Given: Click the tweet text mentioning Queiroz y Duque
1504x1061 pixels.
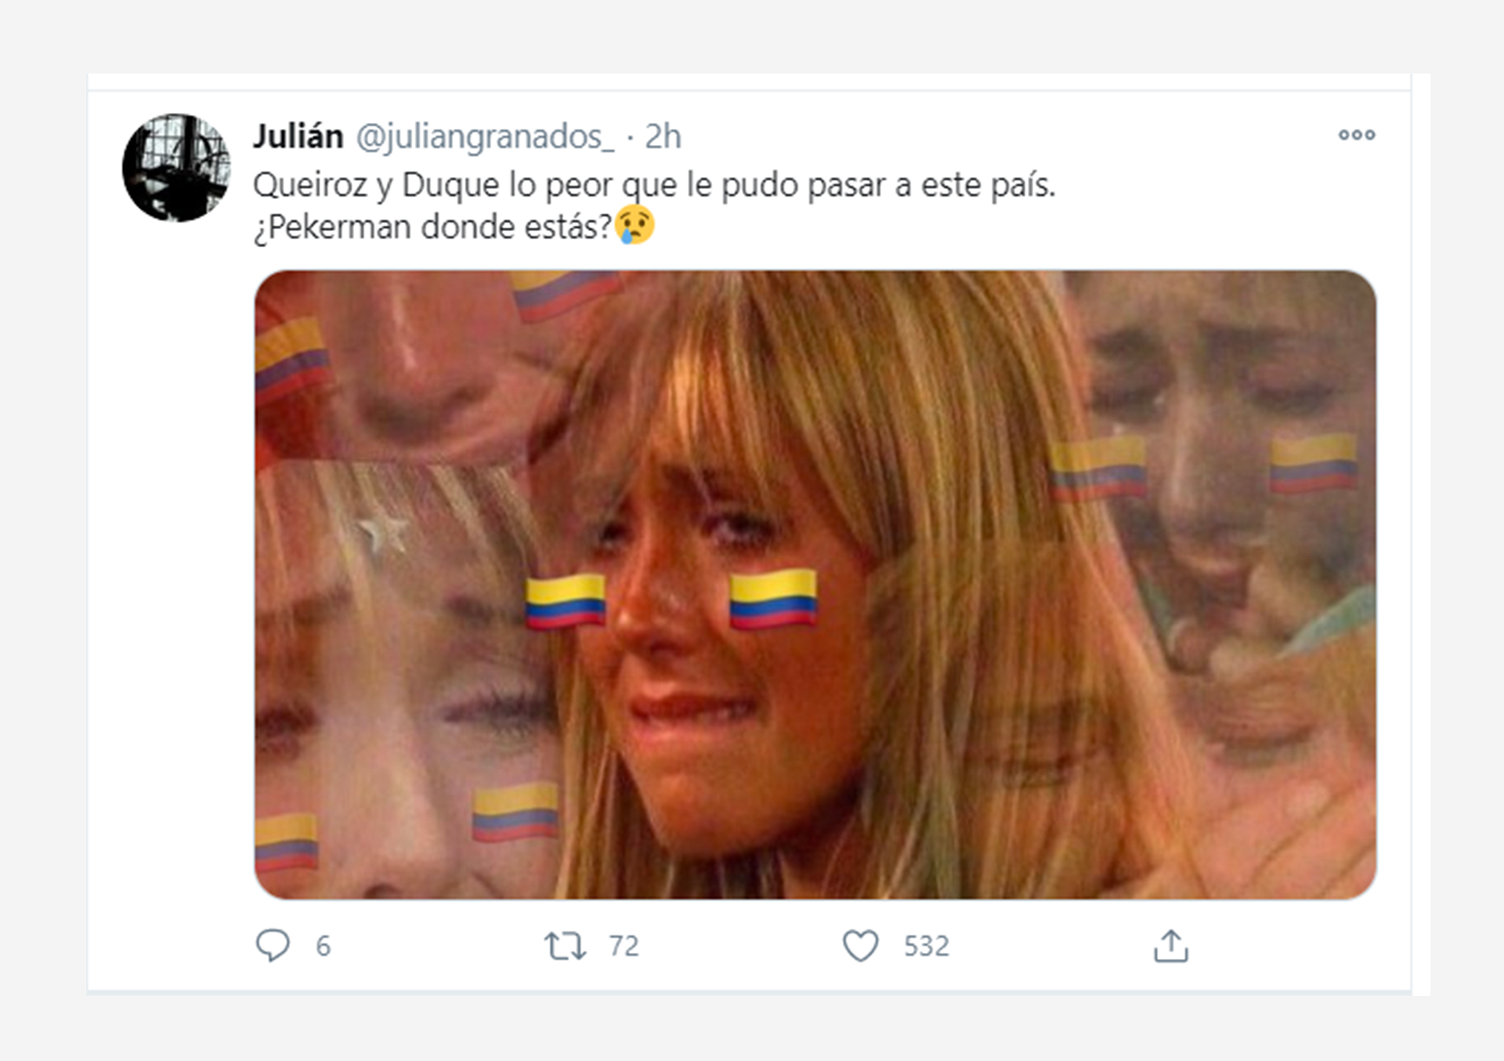Looking at the screenshot, I should (x=654, y=186).
